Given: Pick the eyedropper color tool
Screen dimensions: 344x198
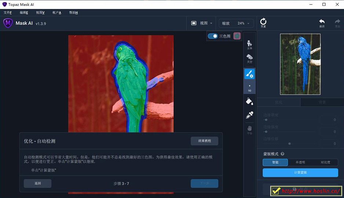Looking at the screenshot, I should pos(249,115).
